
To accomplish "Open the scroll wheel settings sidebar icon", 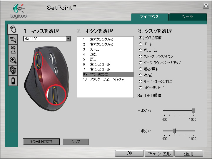I will coord(13,70).
